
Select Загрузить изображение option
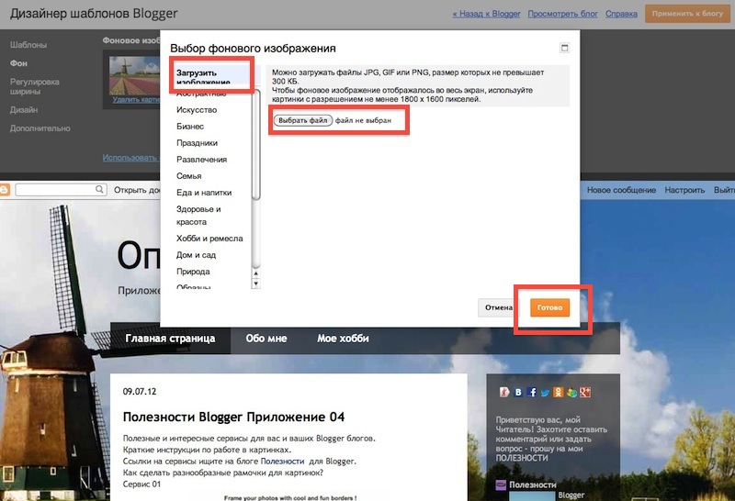211,76
